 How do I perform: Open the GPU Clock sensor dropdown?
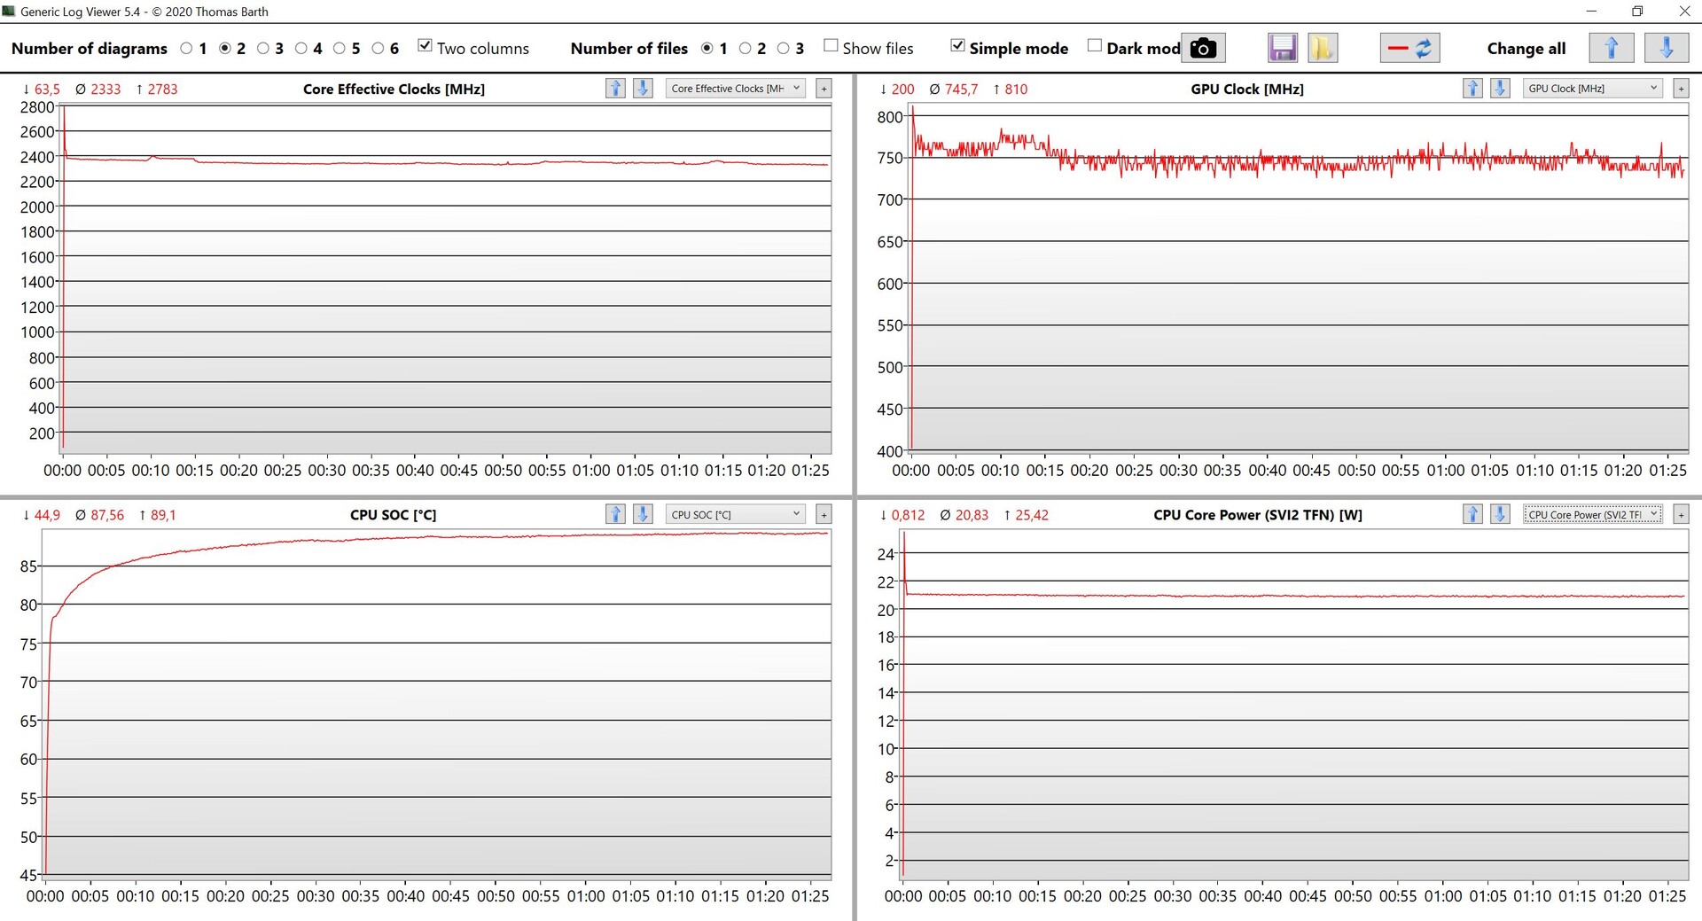pyautogui.click(x=1593, y=88)
